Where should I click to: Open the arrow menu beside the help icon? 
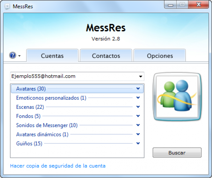click(19, 56)
